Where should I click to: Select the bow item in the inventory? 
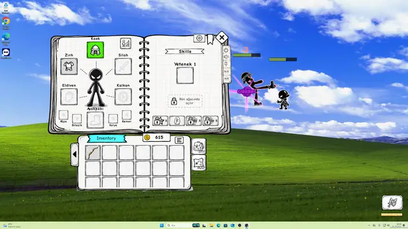[92, 153]
